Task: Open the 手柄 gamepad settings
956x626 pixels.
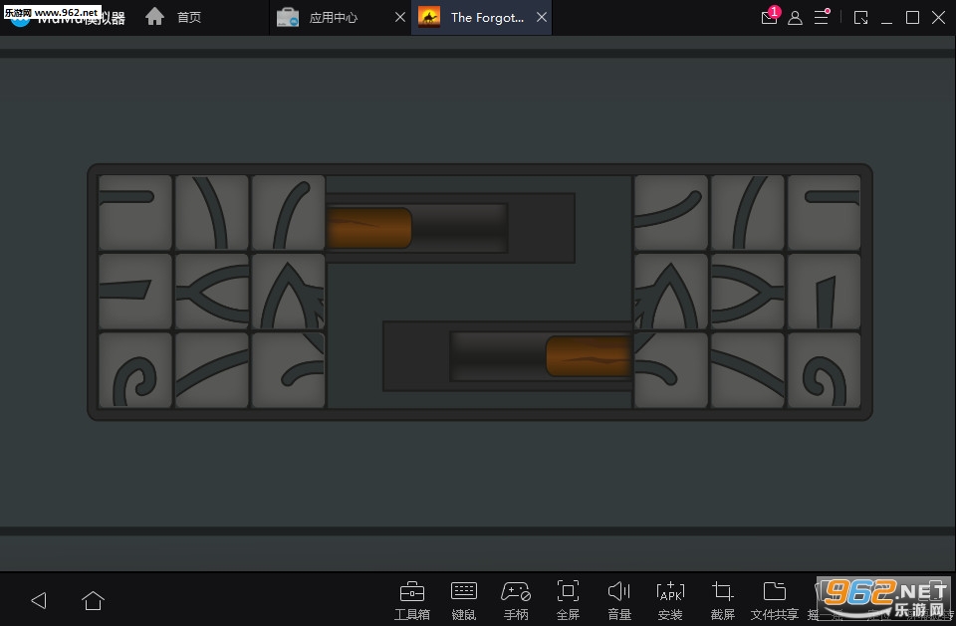Action: pos(516,600)
